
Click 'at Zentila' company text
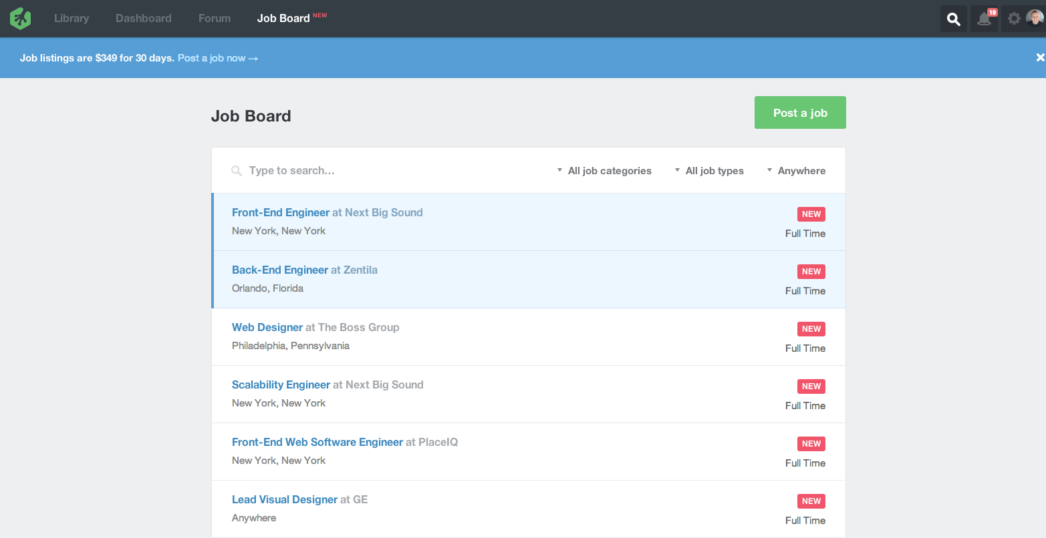coord(354,270)
